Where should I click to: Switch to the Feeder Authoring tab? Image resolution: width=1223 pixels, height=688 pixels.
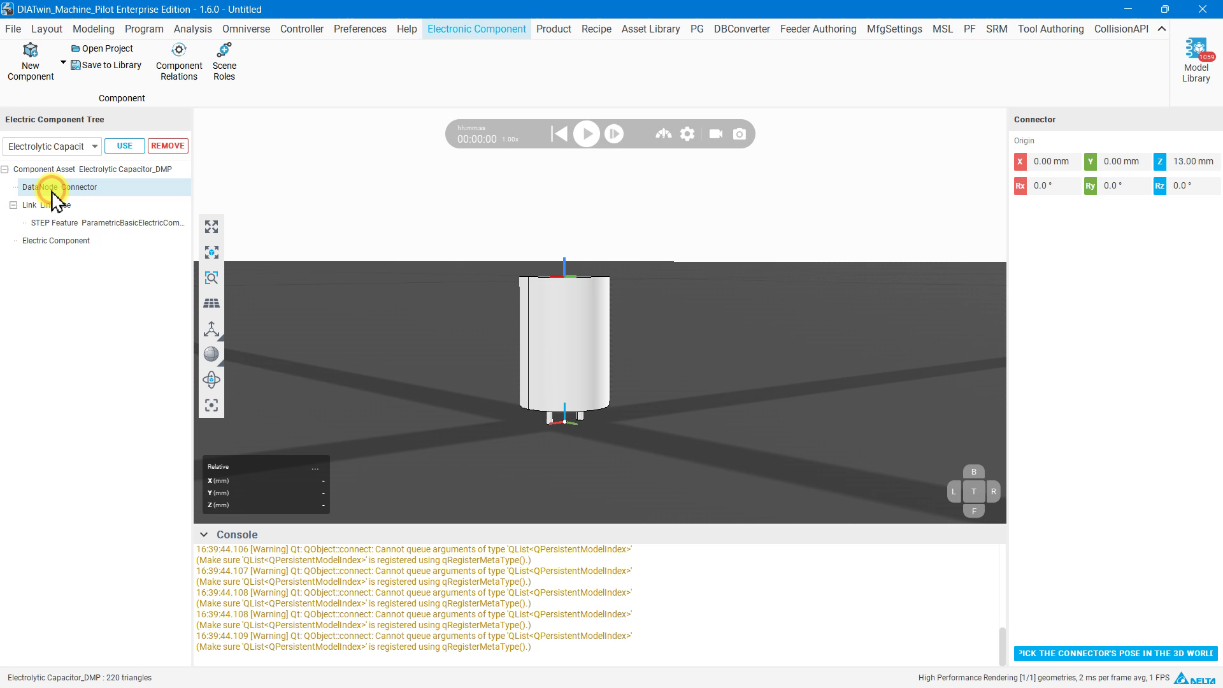point(818,29)
